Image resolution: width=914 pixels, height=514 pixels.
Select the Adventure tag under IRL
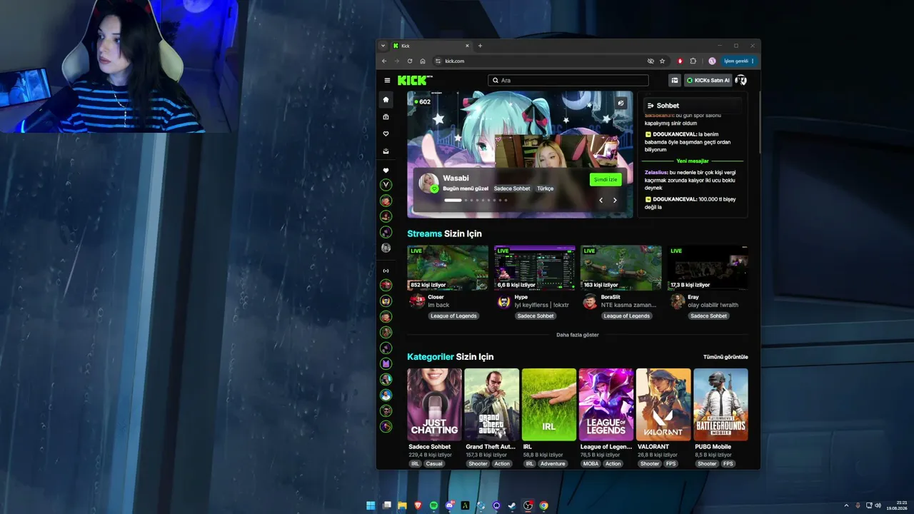[553, 464]
